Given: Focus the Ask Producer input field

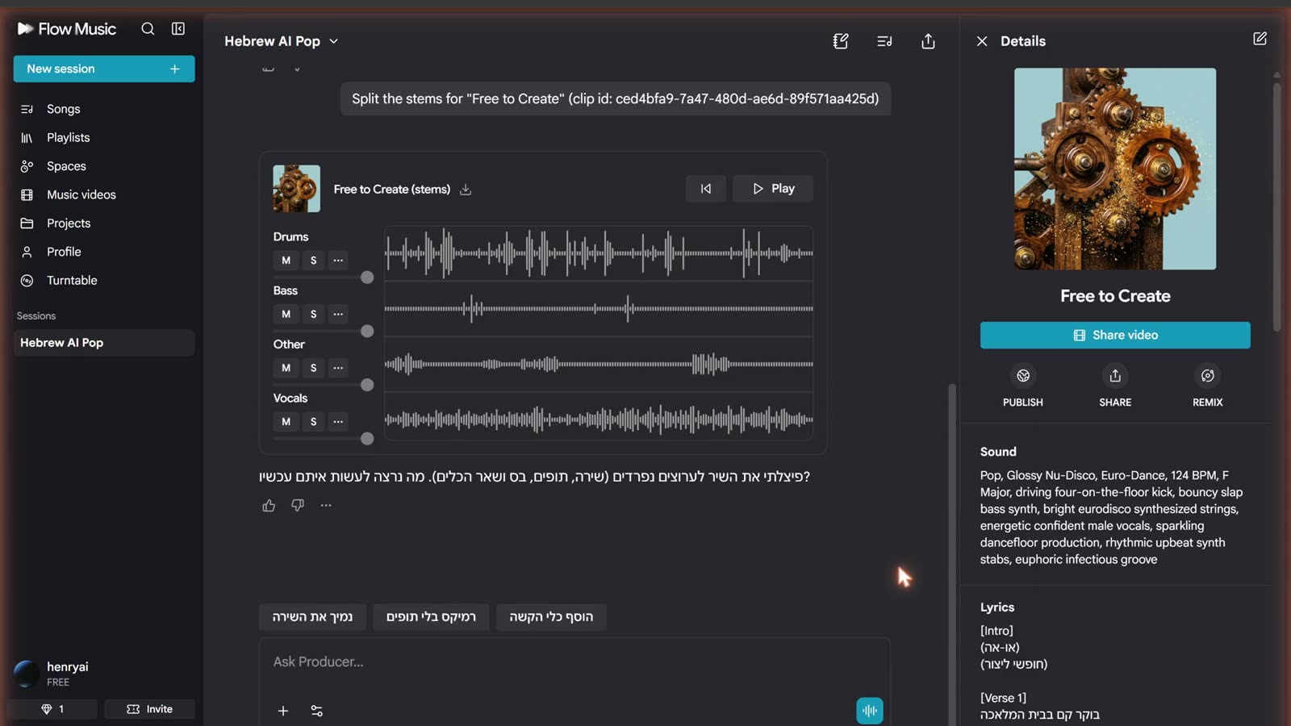Looking at the screenshot, I should (574, 662).
